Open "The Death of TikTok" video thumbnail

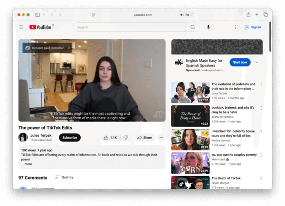click(190, 182)
